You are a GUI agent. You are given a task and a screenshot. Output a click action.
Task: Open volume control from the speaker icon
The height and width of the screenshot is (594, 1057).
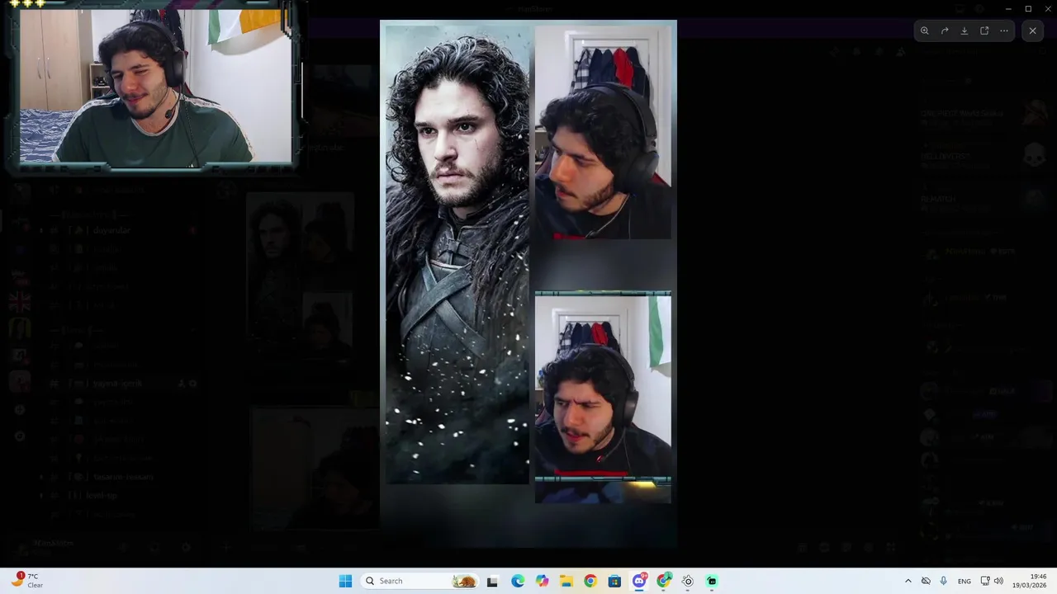click(998, 581)
